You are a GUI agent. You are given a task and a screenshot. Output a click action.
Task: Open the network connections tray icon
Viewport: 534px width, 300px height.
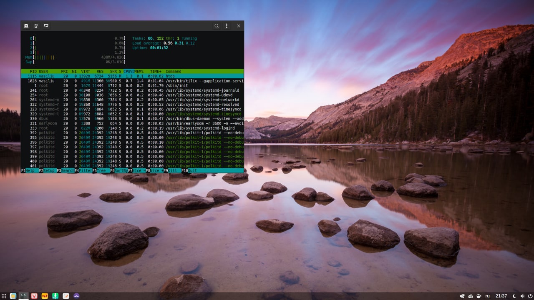click(x=462, y=296)
